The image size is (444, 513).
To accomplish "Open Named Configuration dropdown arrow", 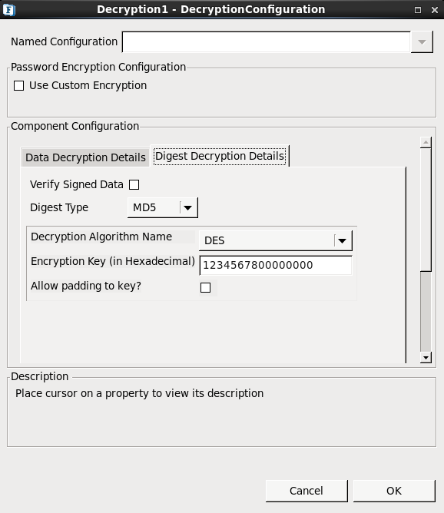I will pos(422,42).
